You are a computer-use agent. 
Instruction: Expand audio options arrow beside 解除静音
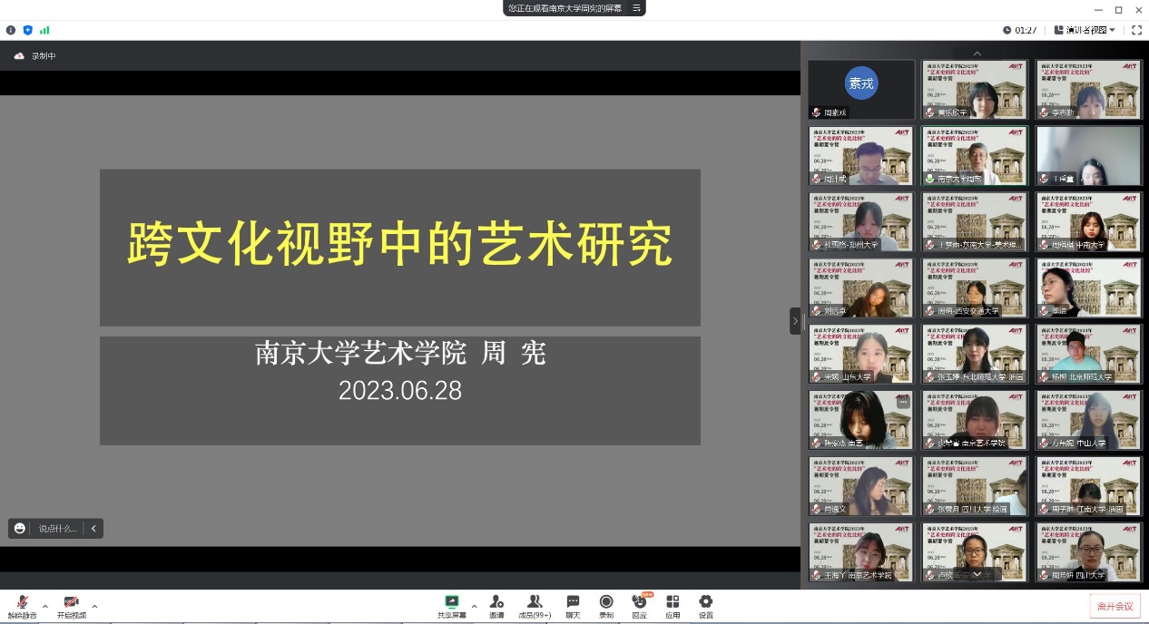point(45,606)
